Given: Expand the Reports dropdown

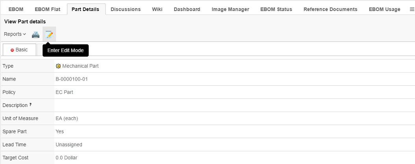Looking at the screenshot, I should [15, 34].
